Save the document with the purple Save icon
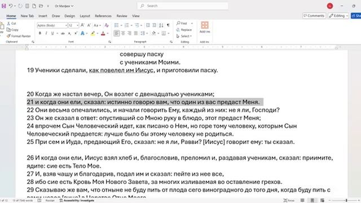Screen dimensions: 361x203 click(x=4, y=6)
